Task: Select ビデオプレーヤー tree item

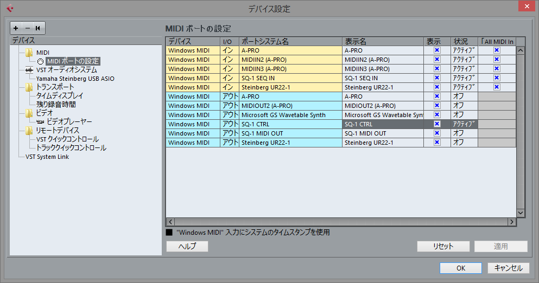Action: (x=69, y=121)
